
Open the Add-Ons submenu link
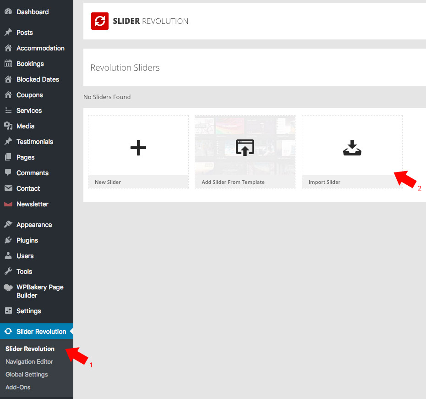[x=18, y=387]
